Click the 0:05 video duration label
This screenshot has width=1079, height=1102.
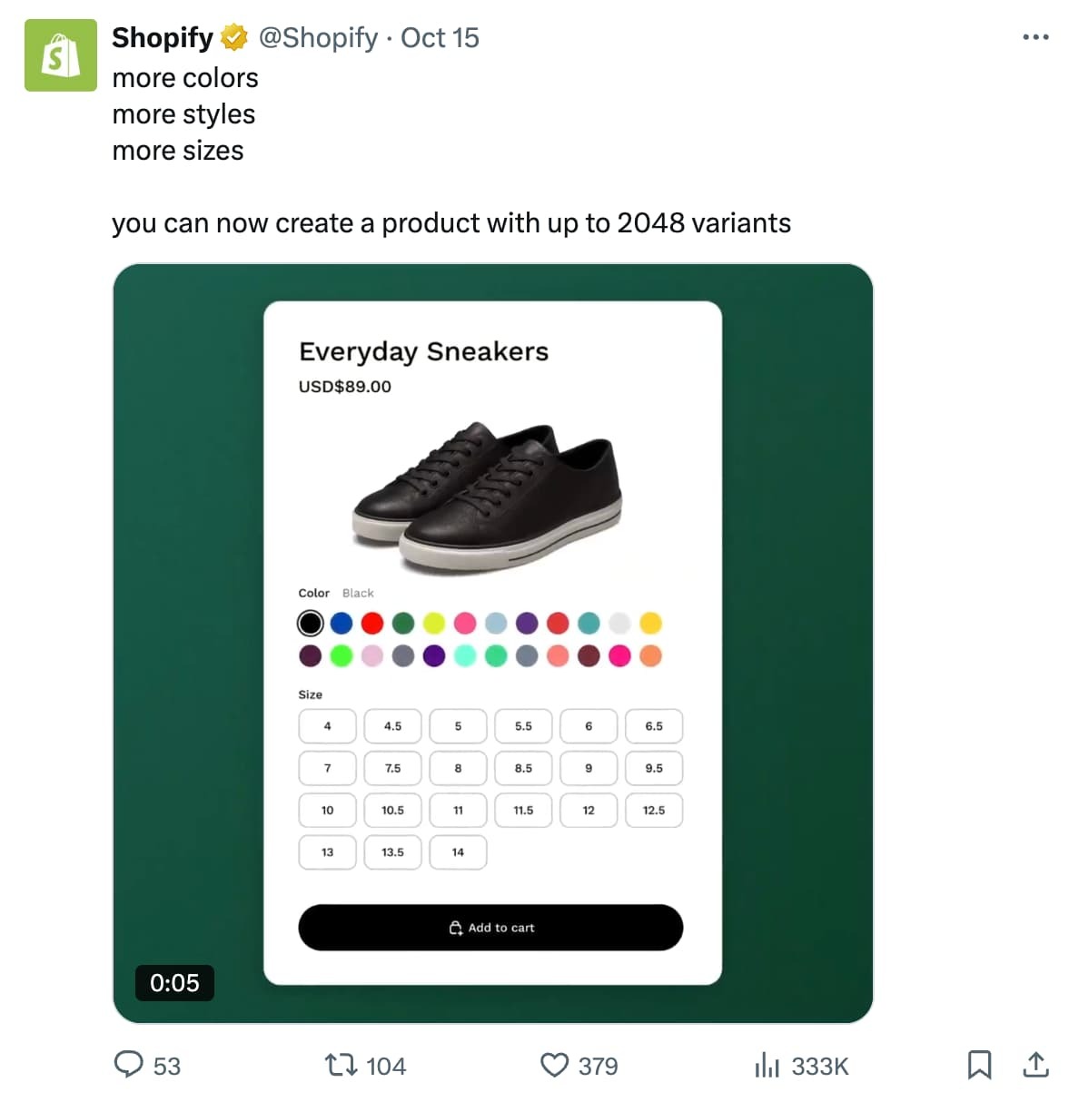[x=174, y=982]
